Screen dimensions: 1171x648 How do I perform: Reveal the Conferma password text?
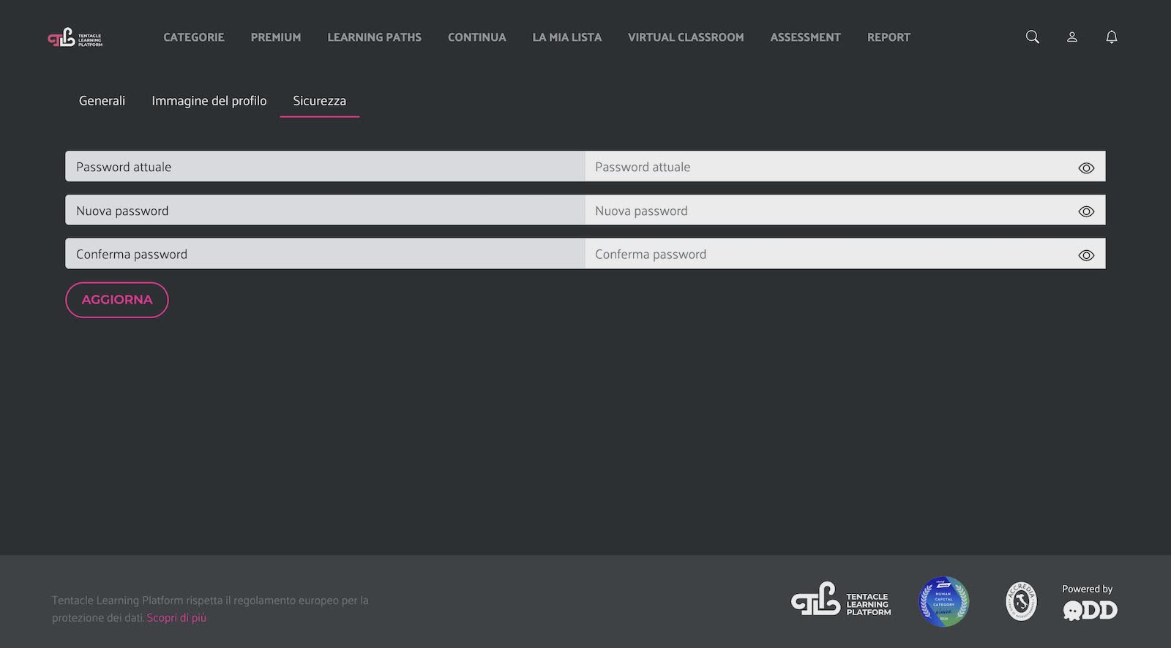click(1086, 255)
